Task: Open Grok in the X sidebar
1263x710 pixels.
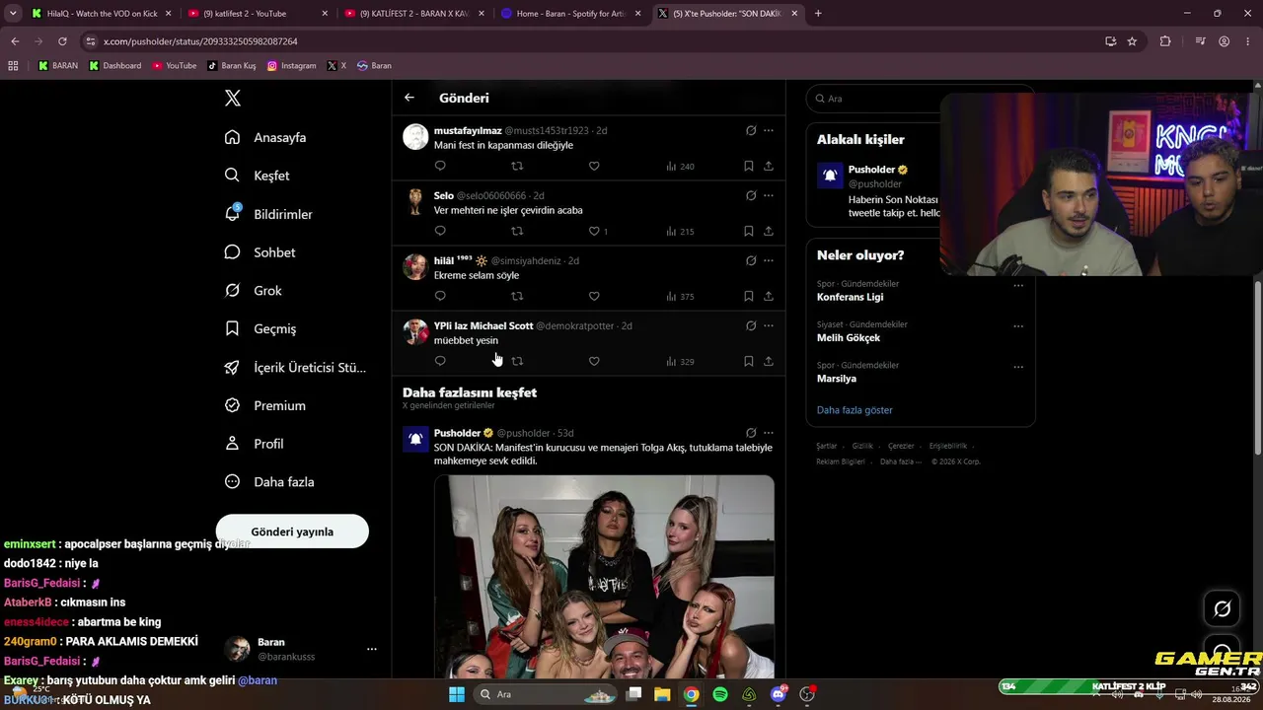Action: (x=255, y=291)
